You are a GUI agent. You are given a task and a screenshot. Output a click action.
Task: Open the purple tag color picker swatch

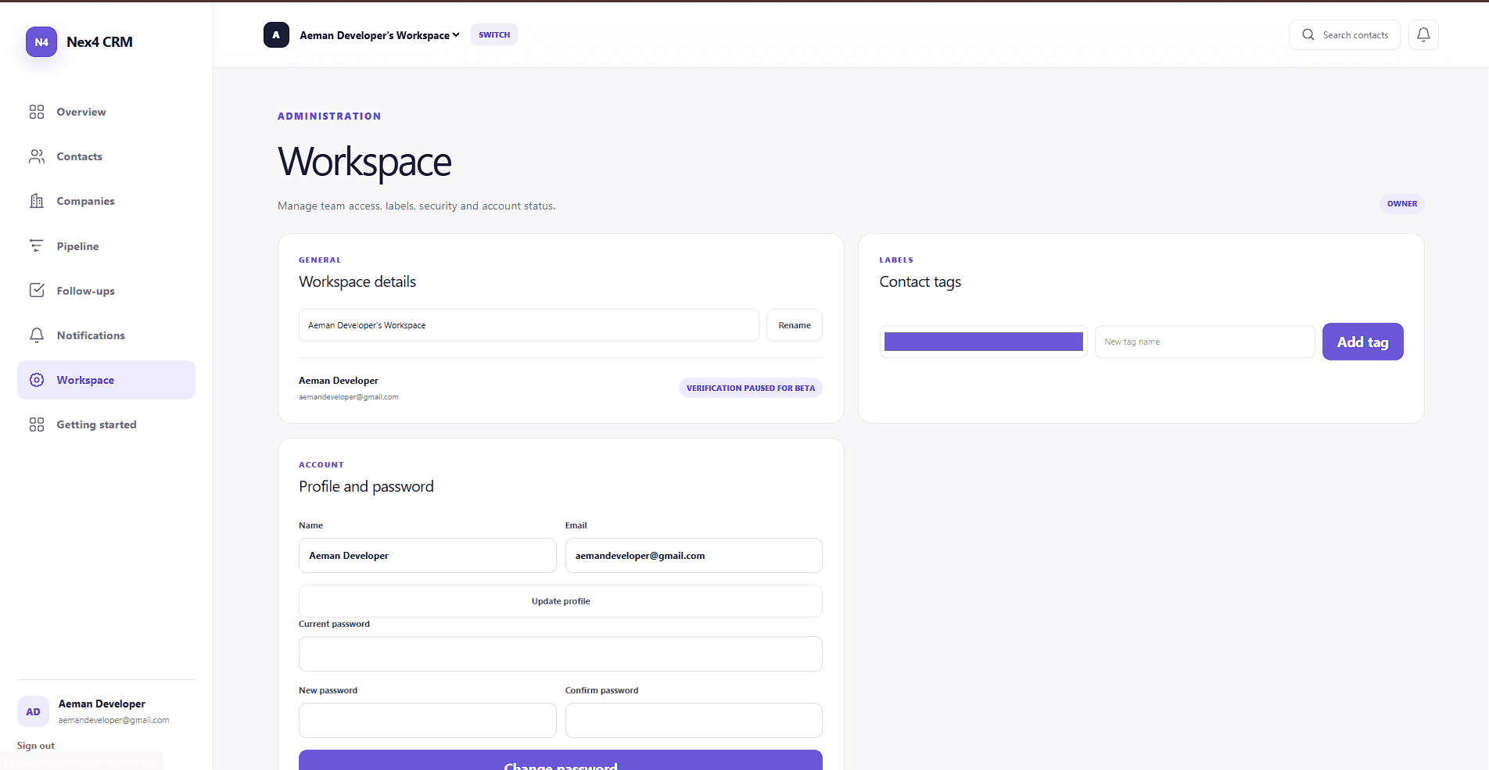coord(984,342)
